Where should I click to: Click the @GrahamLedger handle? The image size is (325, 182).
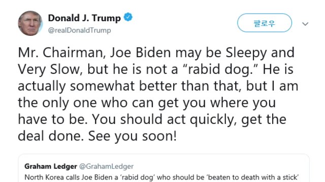pos(106,166)
